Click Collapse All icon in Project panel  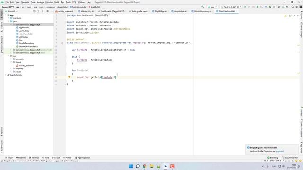[x=43, y=11]
